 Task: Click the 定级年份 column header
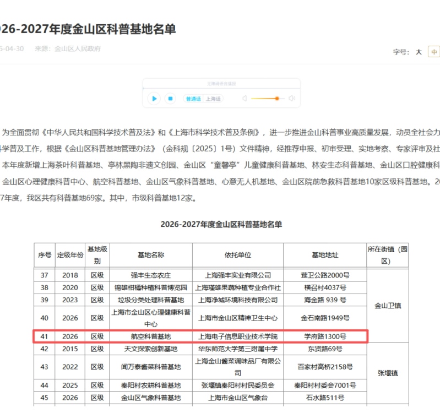pyautogui.click(x=70, y=255)
